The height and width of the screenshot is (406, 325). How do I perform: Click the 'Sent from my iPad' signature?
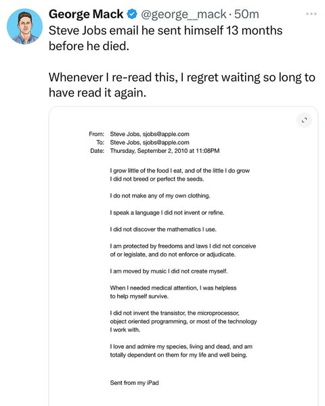coord(134,383)
